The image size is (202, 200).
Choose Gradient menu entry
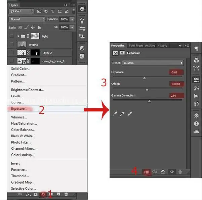pos(19,75)
